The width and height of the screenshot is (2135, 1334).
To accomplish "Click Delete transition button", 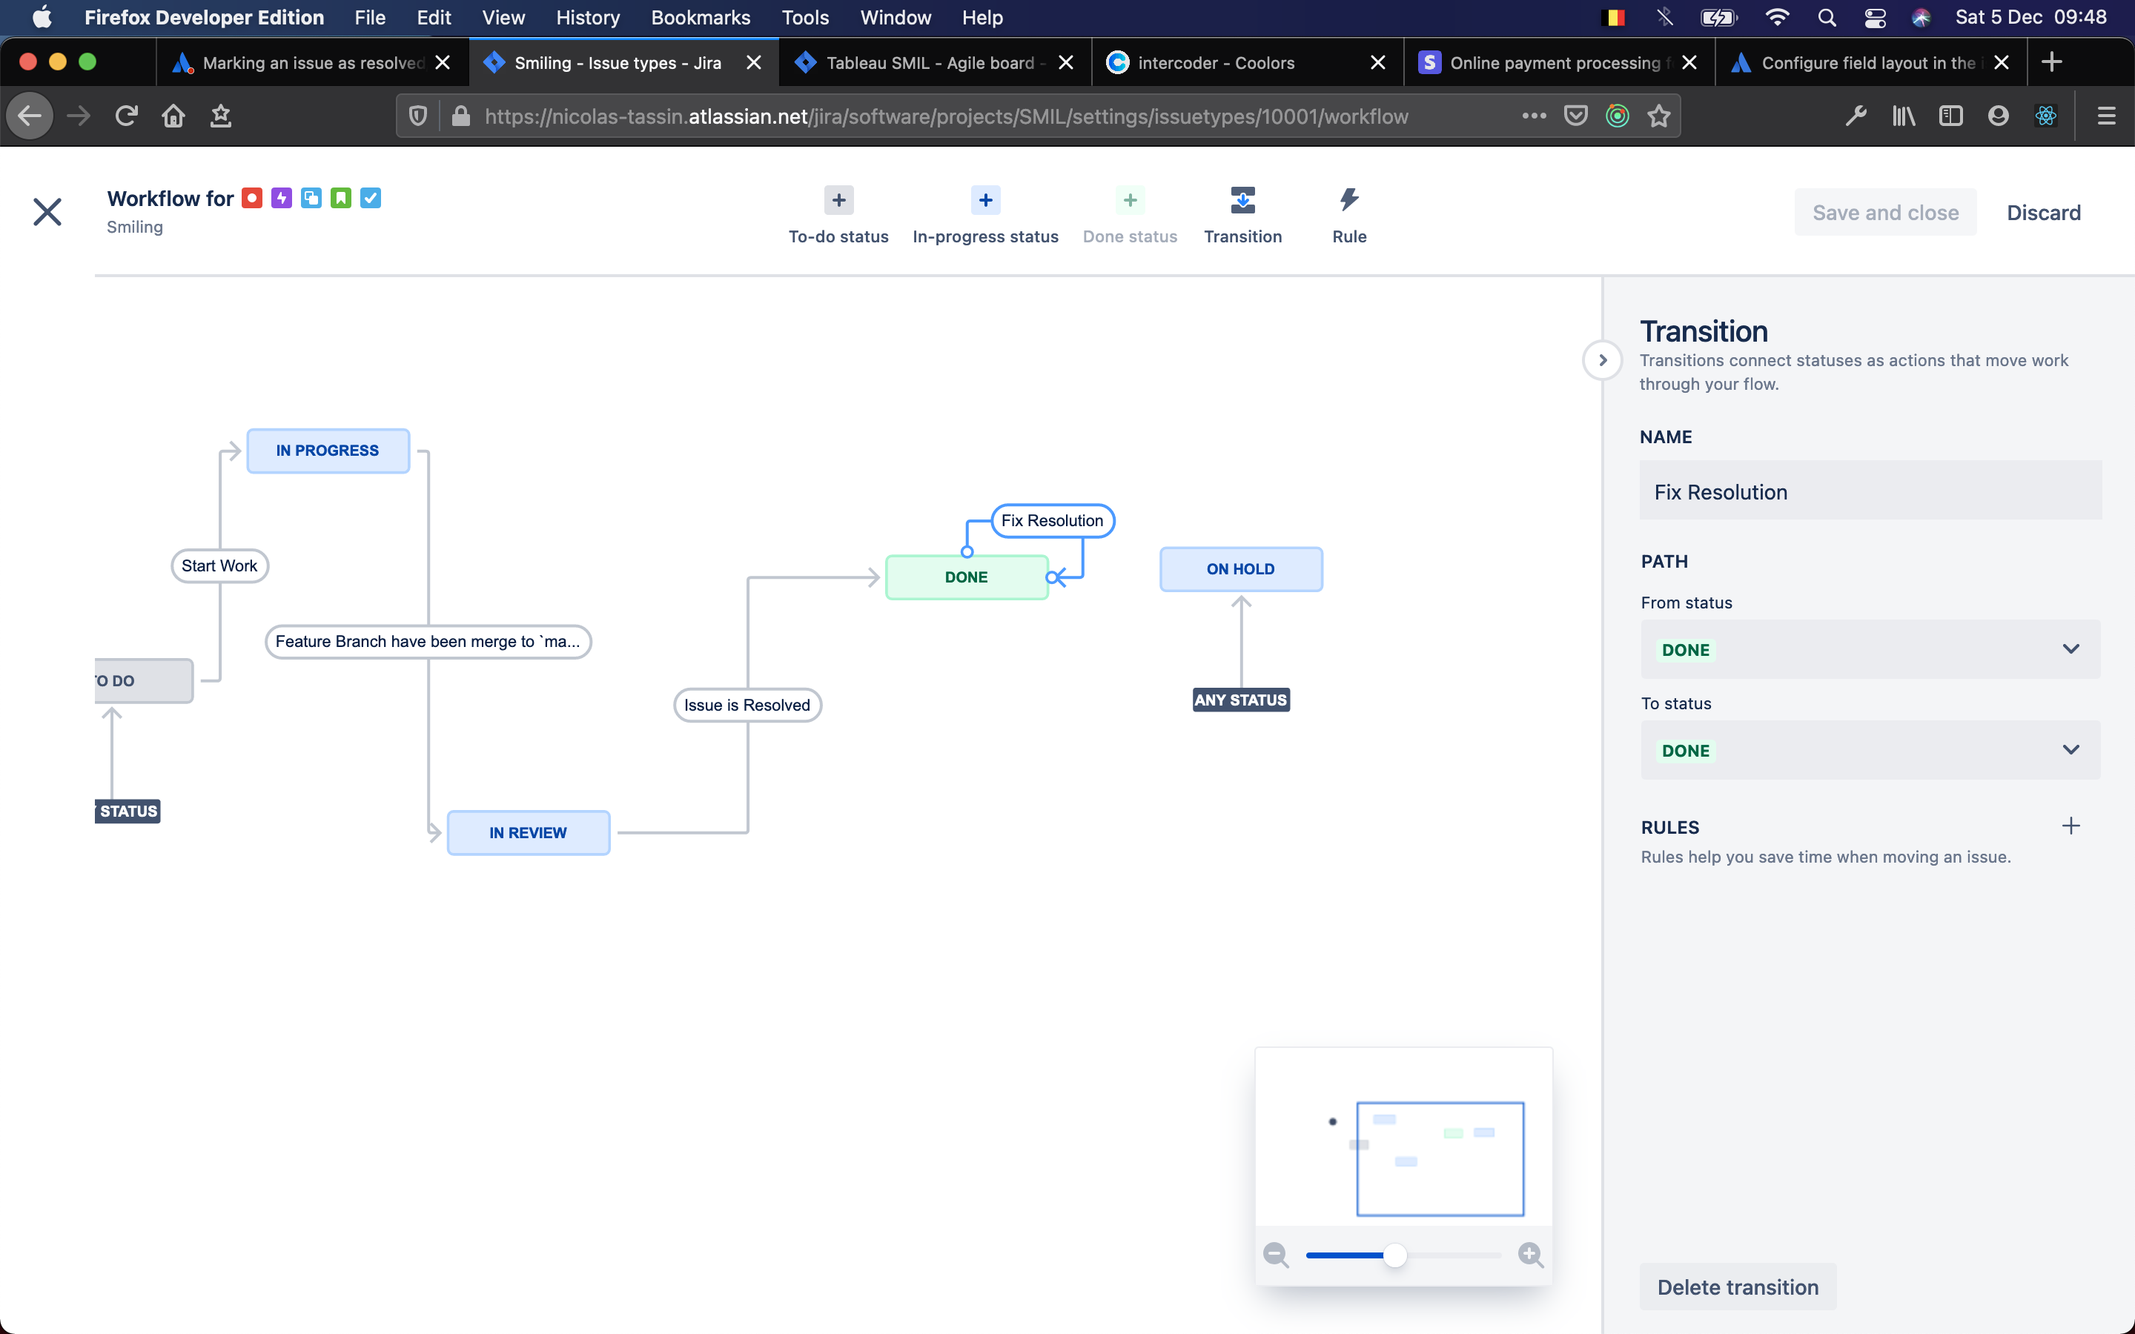I will tap(1737, 1287).
